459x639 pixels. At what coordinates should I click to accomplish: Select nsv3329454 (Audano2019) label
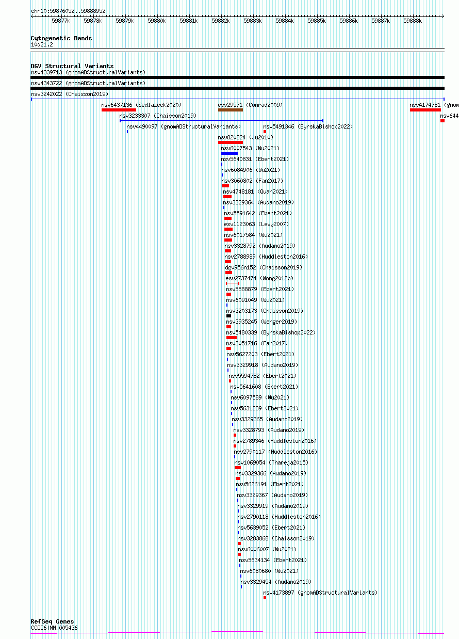[x=276, y=582]
